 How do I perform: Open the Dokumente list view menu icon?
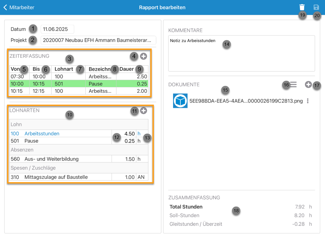pyautogui.click(x=293, y=85)
